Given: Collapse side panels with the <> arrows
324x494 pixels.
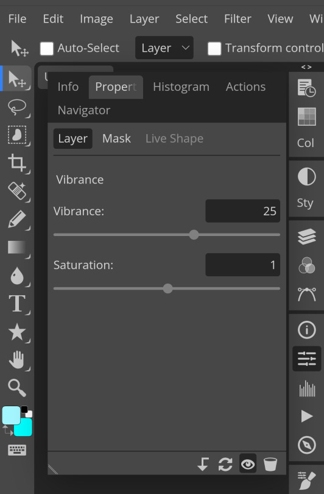Looking at the screenshot, I should point(306,67).
